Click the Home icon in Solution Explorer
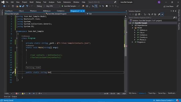The width and height of the screenshot is (181, 102). click(x=136, y=14)
